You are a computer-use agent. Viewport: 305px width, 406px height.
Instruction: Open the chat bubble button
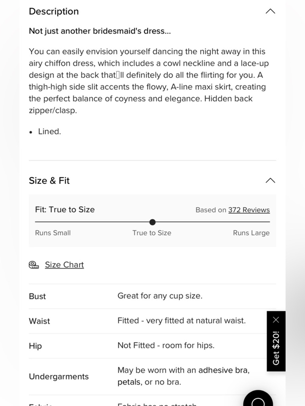[258, 400]
